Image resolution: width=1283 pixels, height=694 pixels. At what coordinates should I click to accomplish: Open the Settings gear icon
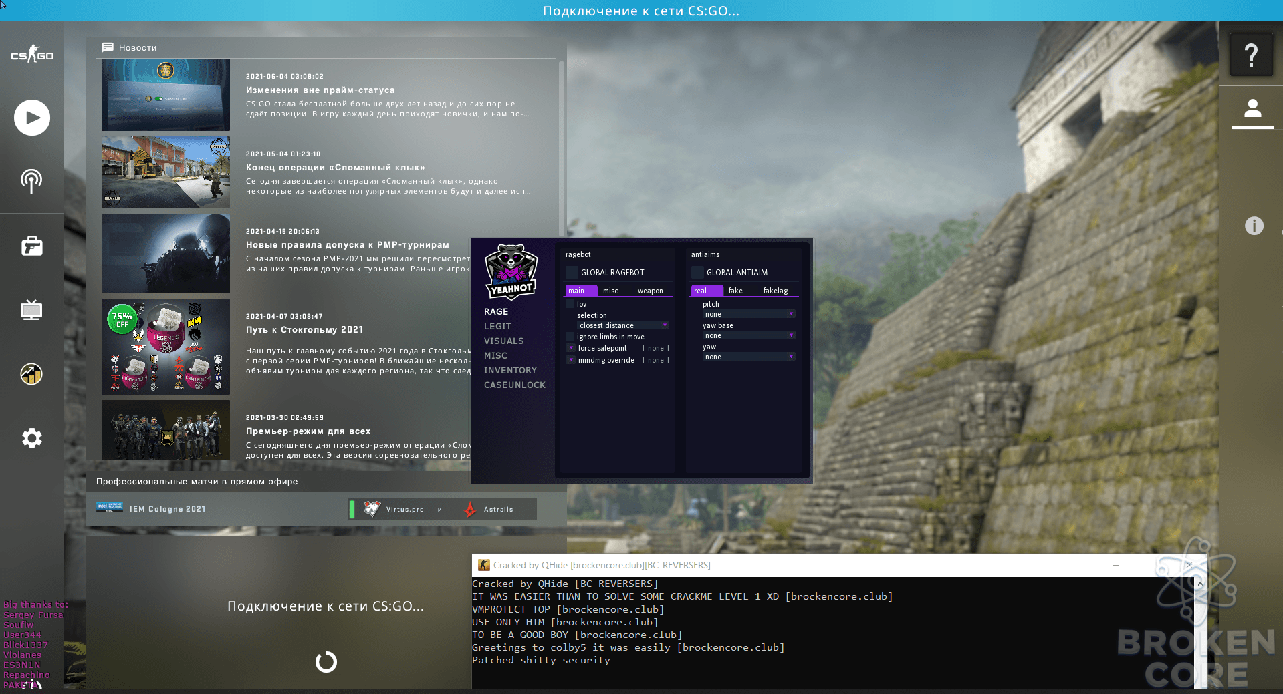(x=31, y=438)
